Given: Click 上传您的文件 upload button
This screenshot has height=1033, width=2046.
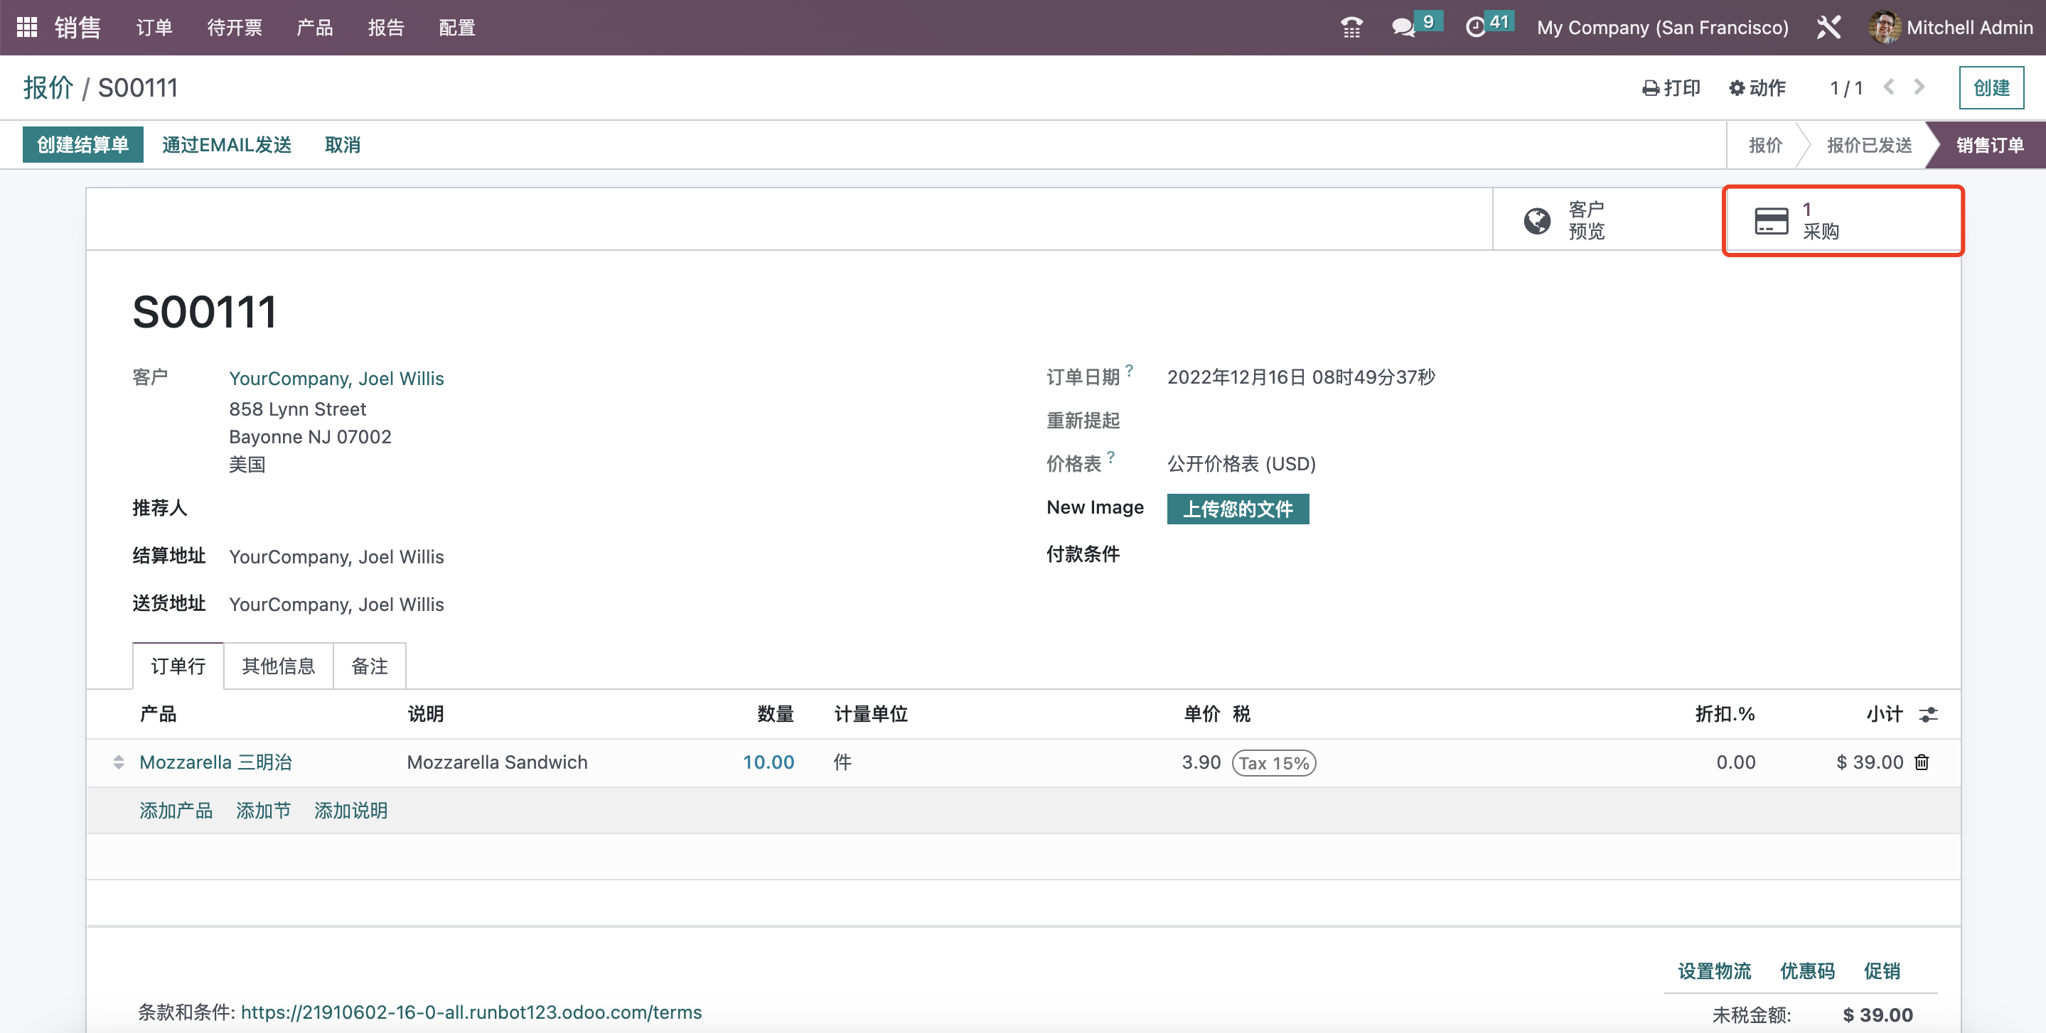Looking at the screenshot, I should [1238, 509].
